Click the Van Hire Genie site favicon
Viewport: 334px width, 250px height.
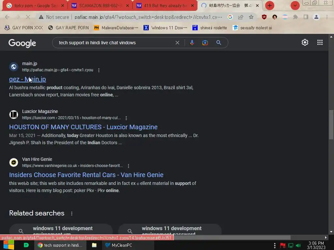(x=14, y=162)
